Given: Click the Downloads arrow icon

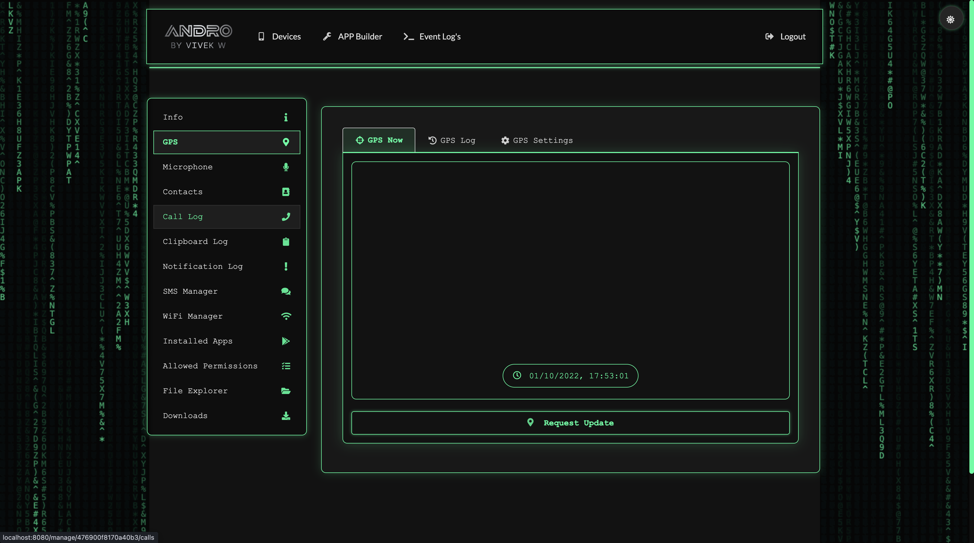Looking at the screenshot, I should [x=286, y=416].
